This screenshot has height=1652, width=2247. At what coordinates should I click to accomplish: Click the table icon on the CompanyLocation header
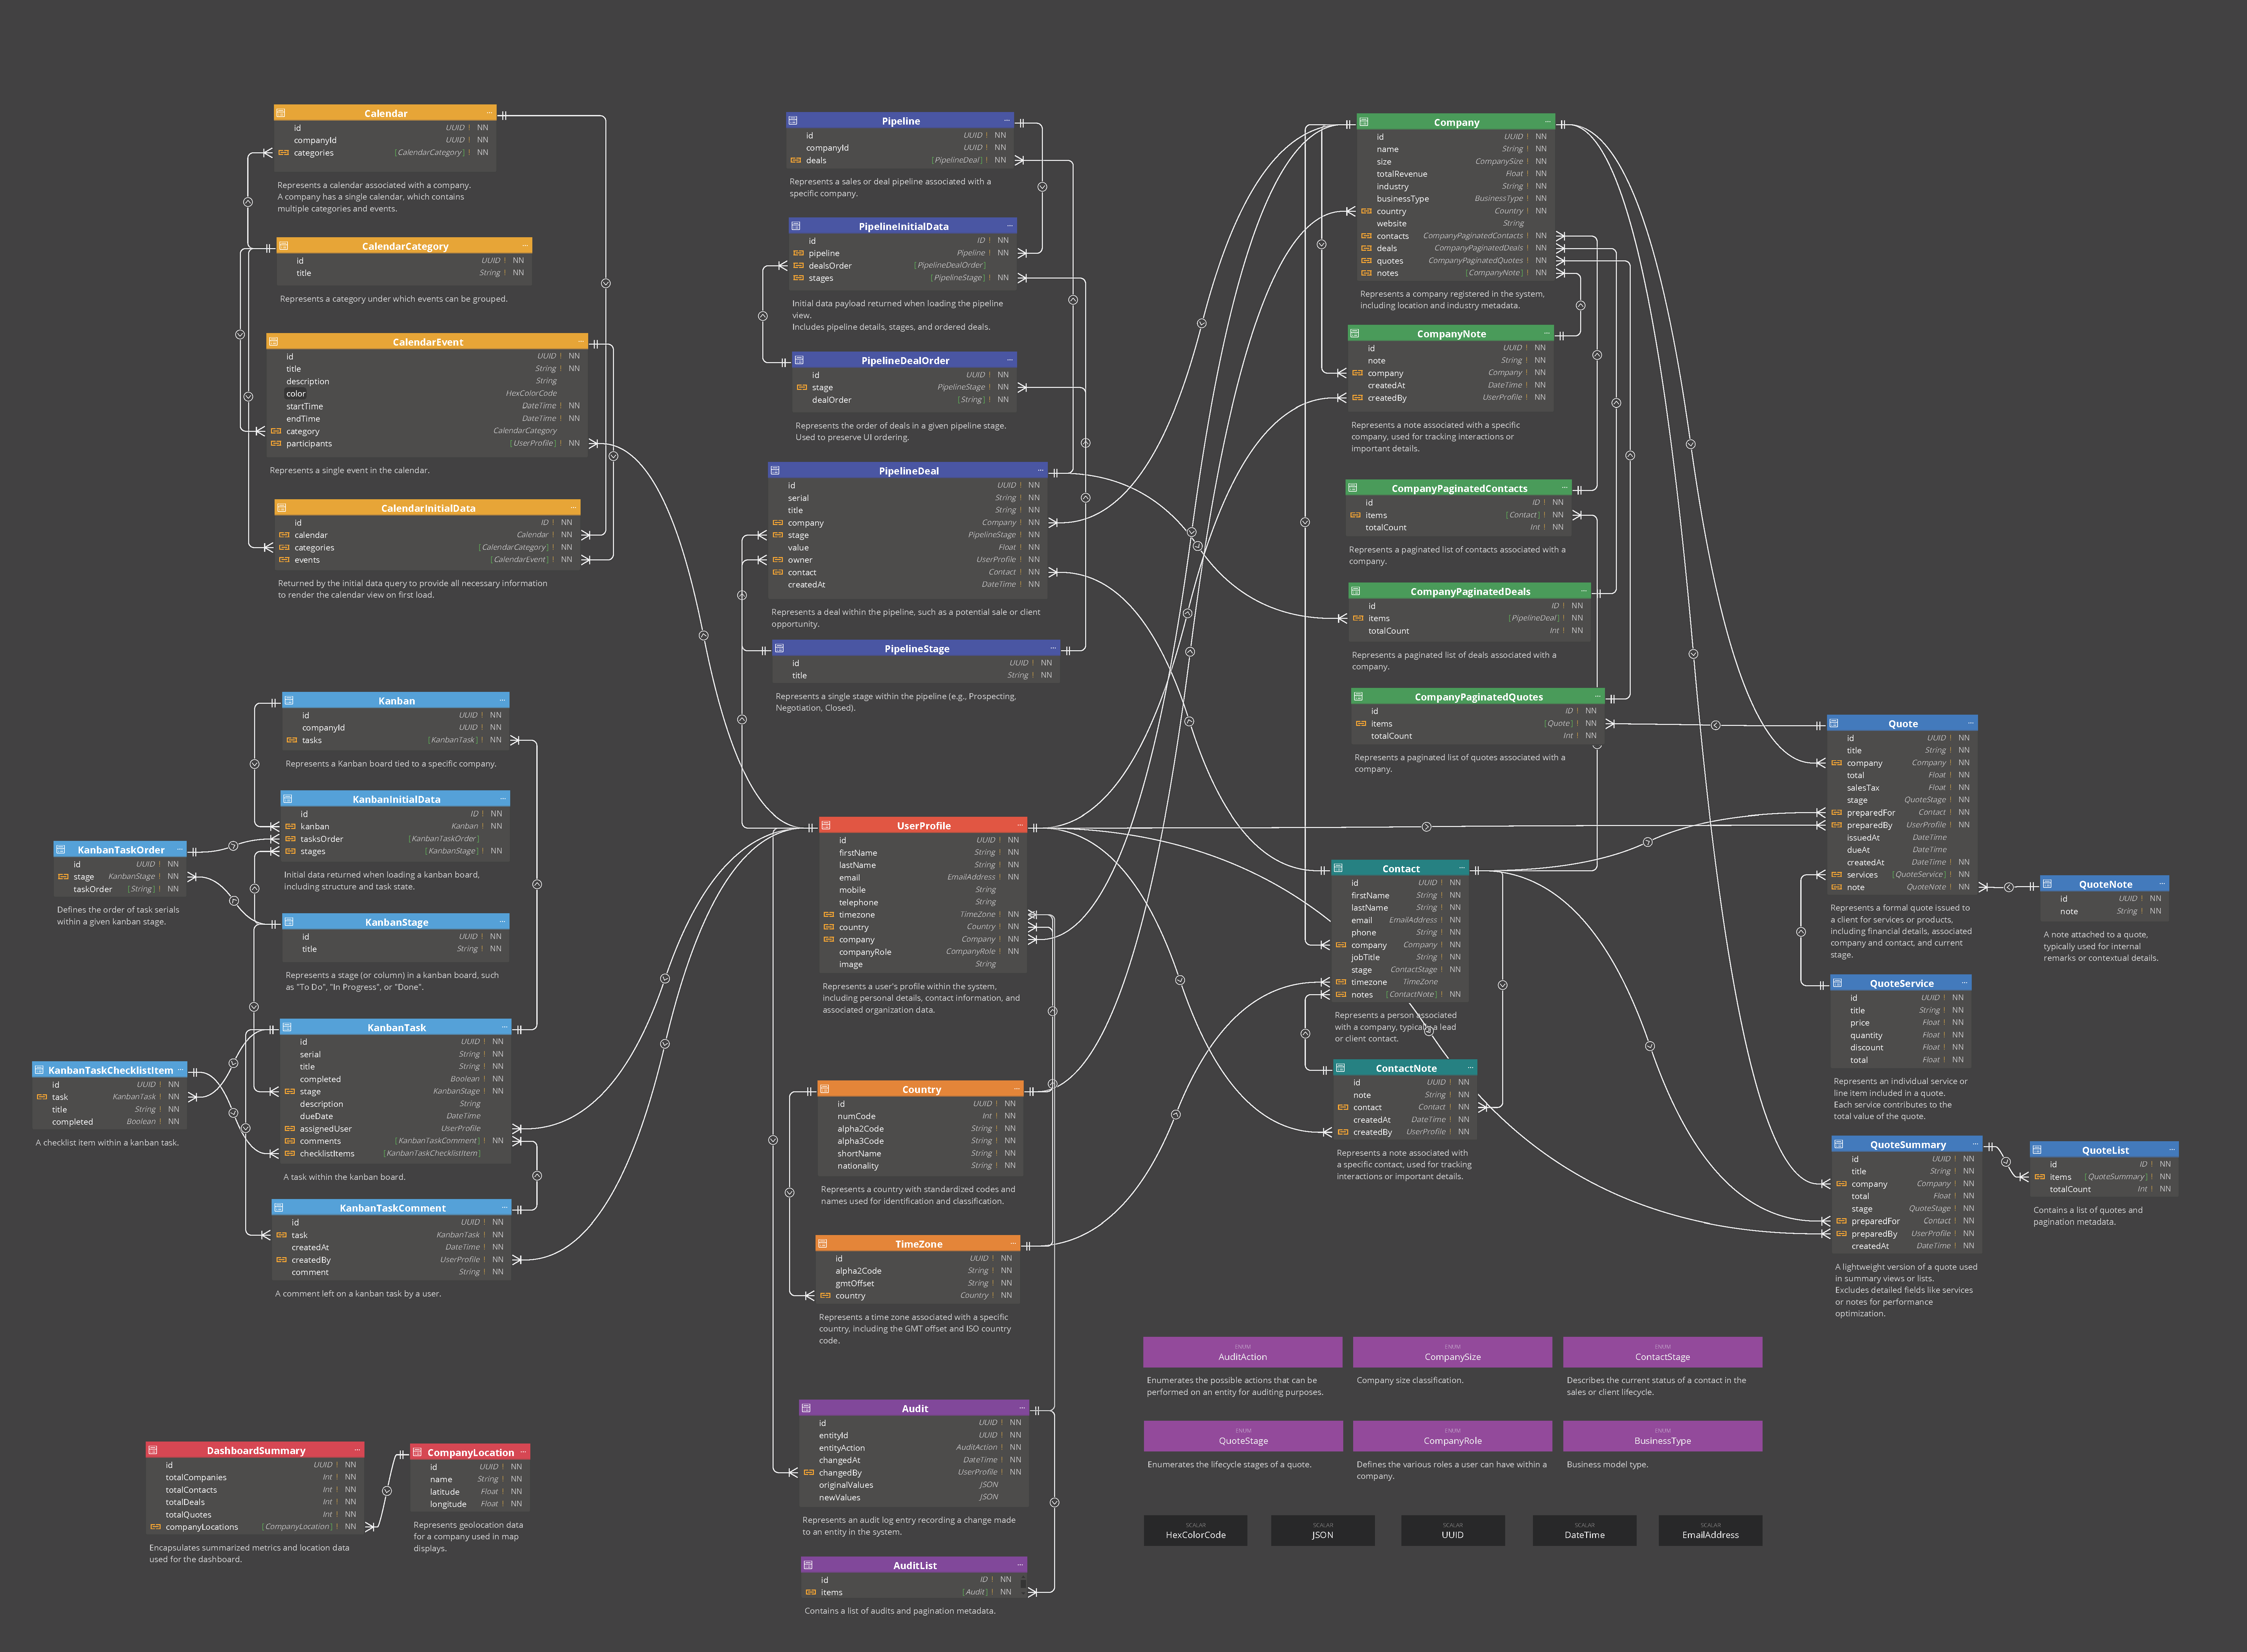click(x=417, y=1452)
